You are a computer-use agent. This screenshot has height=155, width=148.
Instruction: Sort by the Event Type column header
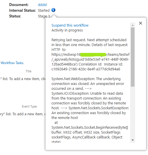coord(29,106)
